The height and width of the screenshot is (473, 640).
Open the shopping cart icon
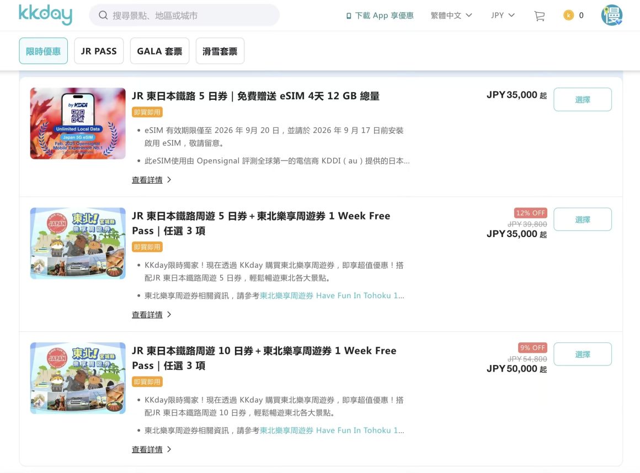pyautogui.click(x=539, y=15)
